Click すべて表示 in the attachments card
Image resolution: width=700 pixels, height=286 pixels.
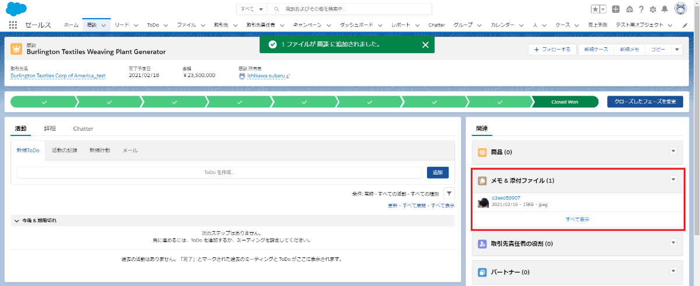click(577, 219)
